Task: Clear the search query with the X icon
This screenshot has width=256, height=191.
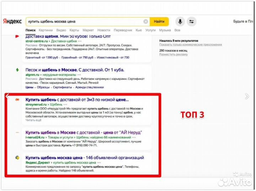Action: coord(146,22)
